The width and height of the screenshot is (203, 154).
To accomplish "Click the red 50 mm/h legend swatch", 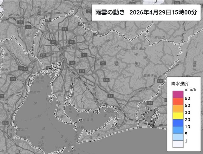I will (x=178, y=101).
